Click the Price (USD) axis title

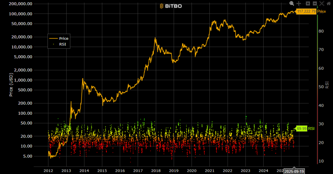tap(11, 85)
